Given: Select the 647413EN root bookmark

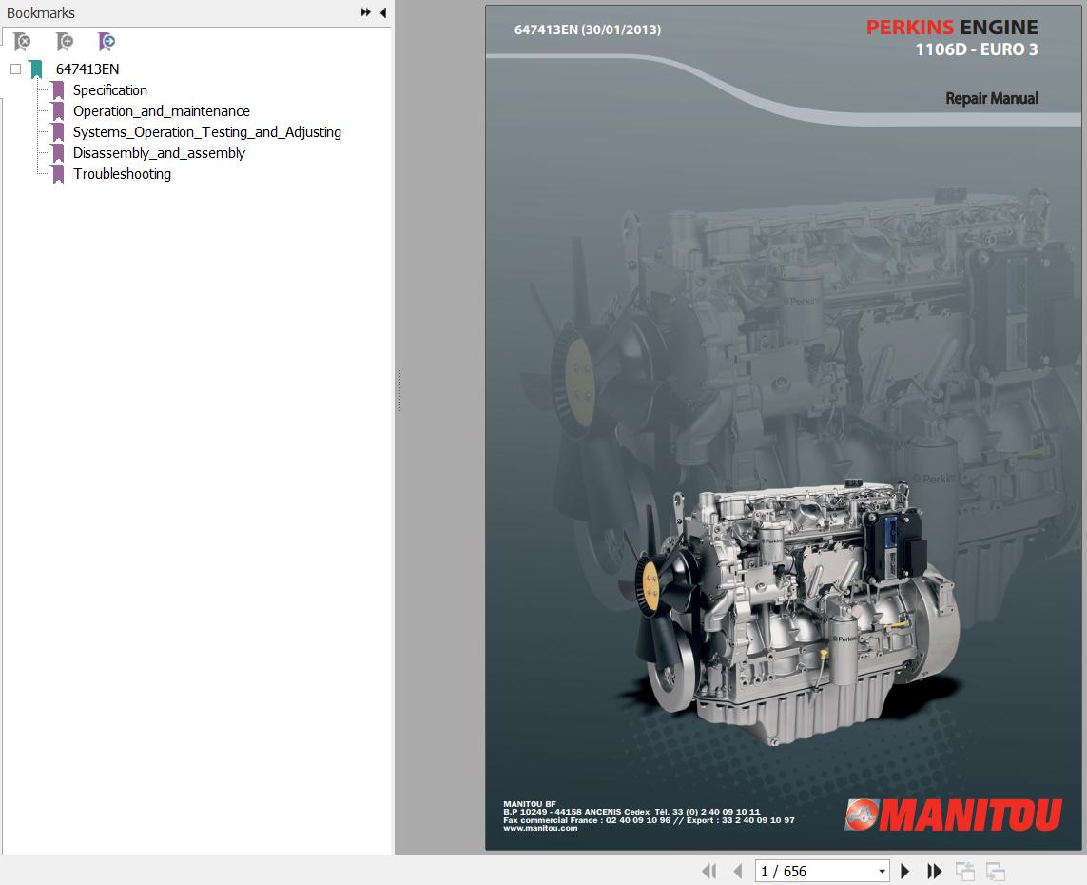Looking at the screenshot, I should tap(87, 69).
